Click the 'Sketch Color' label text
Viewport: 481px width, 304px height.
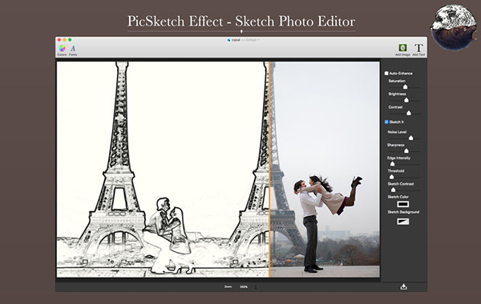coord(398,197)
